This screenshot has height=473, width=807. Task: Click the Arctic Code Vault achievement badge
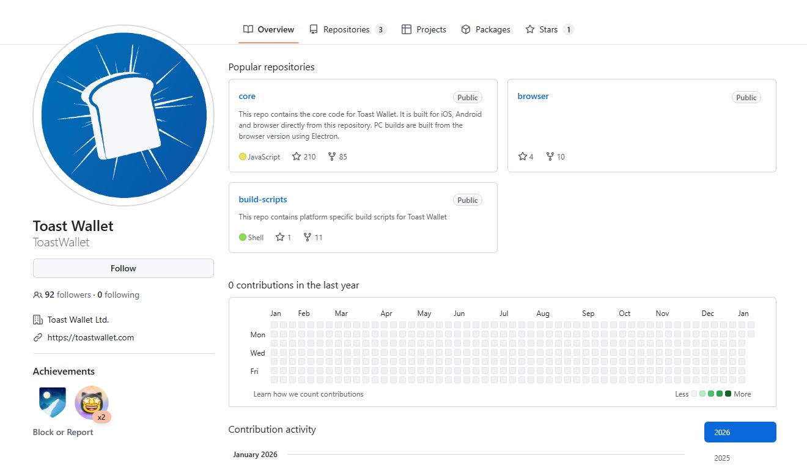pos(52,403)
